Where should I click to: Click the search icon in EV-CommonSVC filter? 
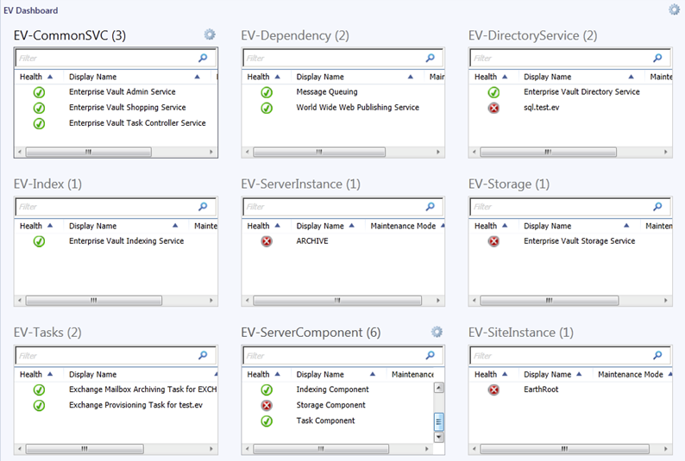(x=203, y=58)
